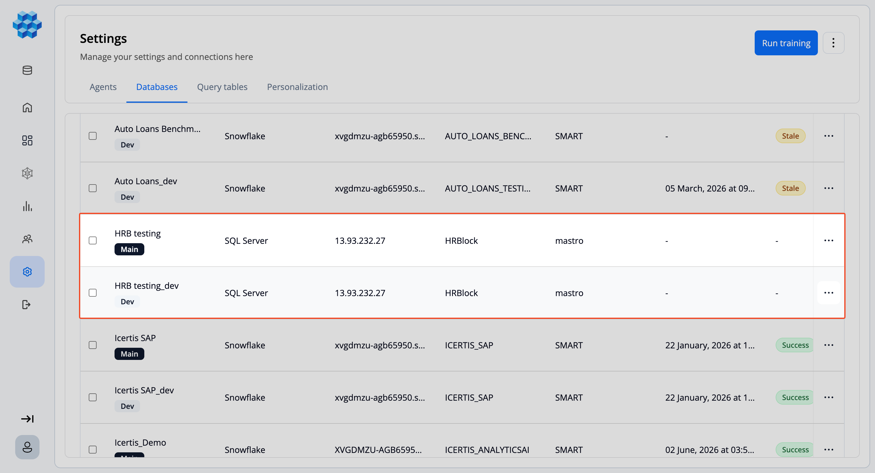Screen dimensions: 875x473
Task: Open the vertical dots menu beside Run training
Action: (x=833, y=43)
